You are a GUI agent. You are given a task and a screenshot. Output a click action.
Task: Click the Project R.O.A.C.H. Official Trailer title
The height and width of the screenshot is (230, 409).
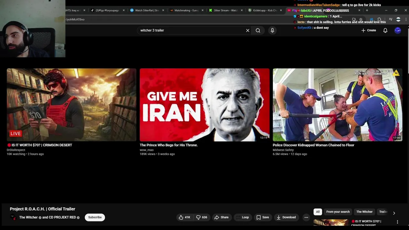(42, 209)
